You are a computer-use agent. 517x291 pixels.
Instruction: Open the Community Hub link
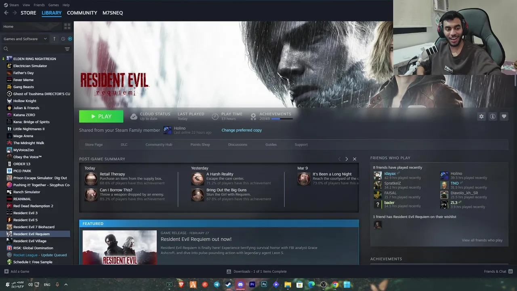pyautogui.click(x=159, y=145)
